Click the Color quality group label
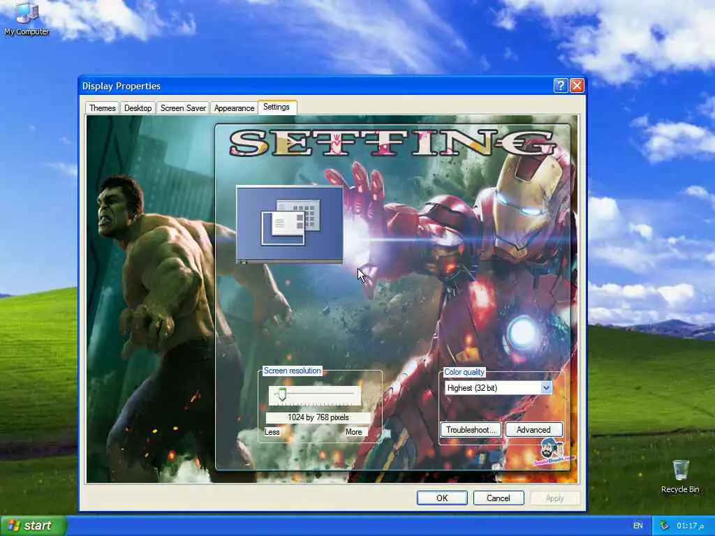This screenshot has height=536, width=715. coord(464,372)
